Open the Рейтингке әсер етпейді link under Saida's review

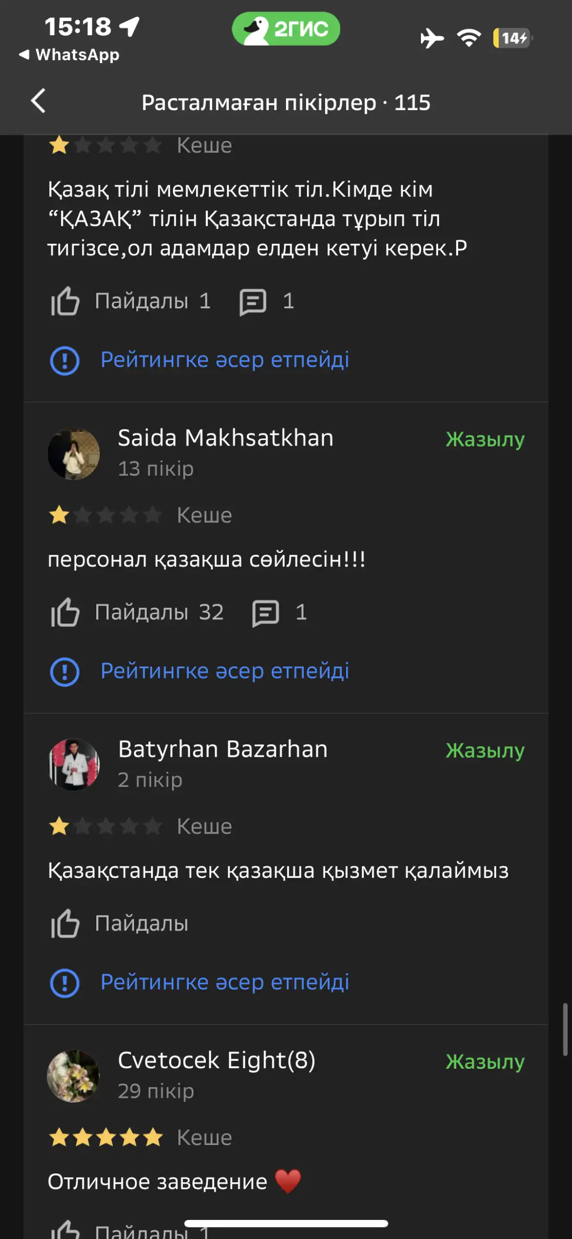[x=225, y=671]
